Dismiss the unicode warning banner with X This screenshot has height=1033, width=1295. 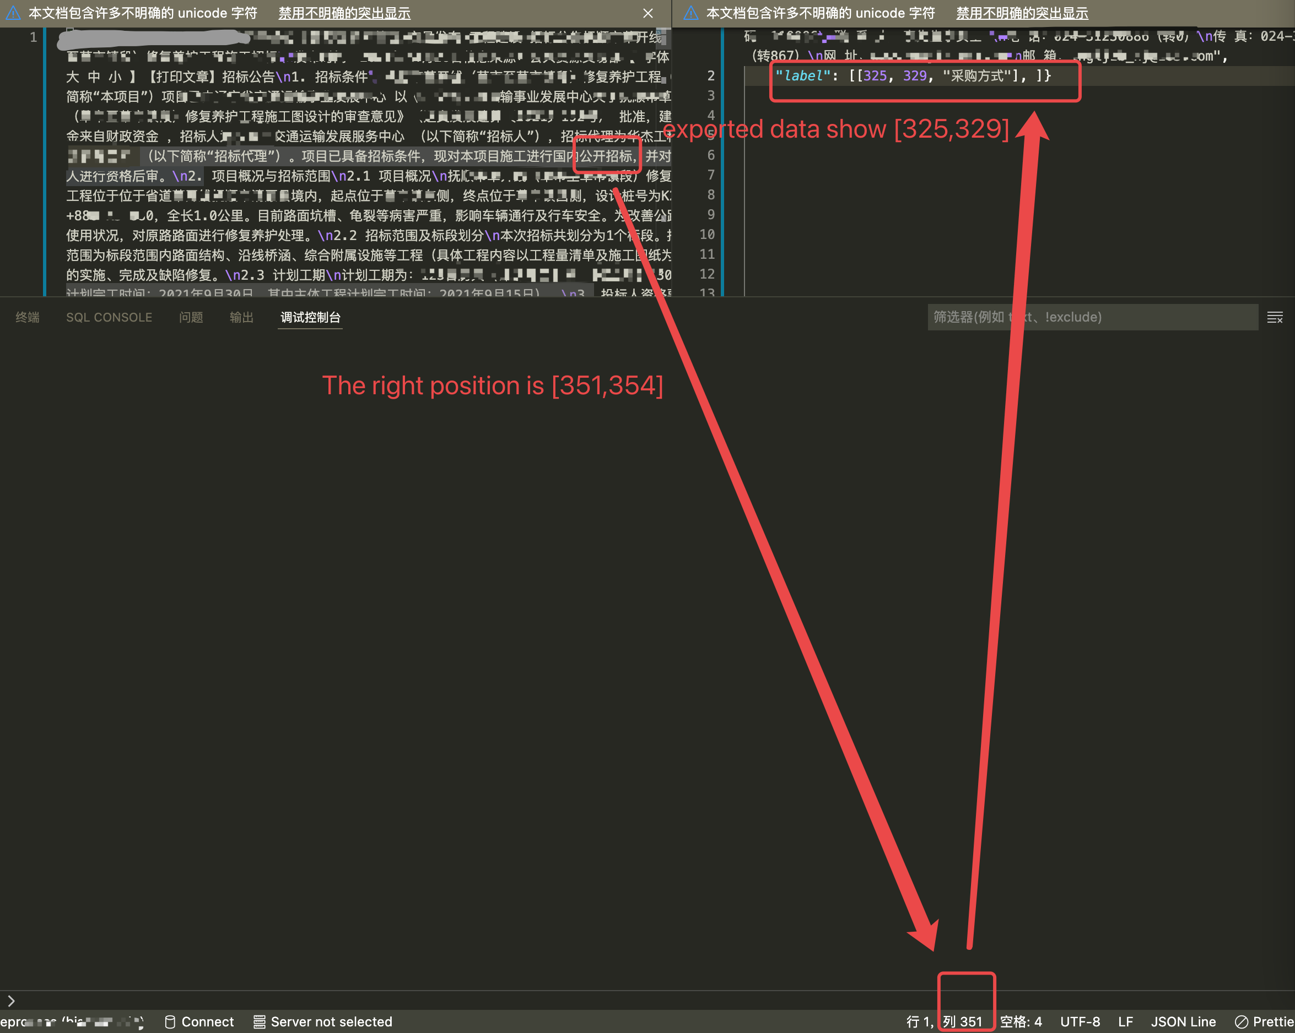click(x=647, y=13)
